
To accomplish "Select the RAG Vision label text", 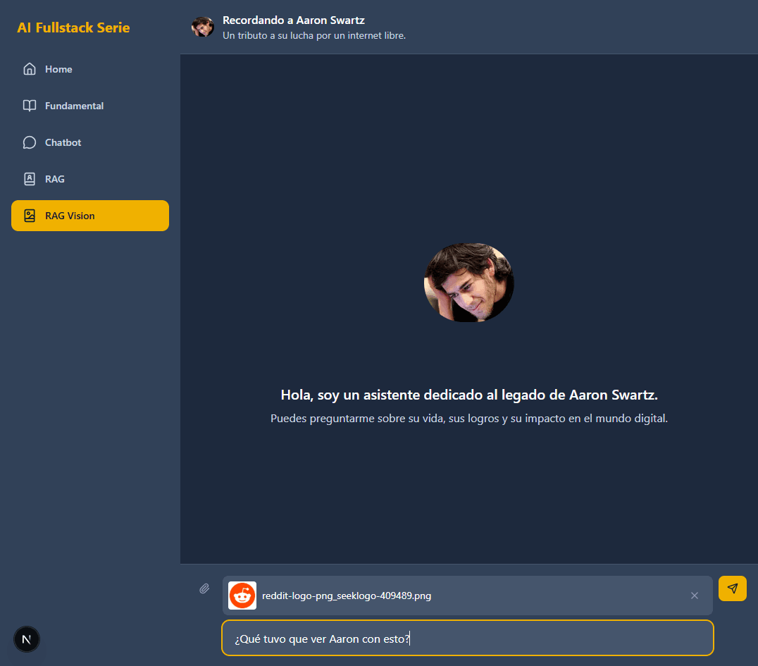I will click(70, 216).
